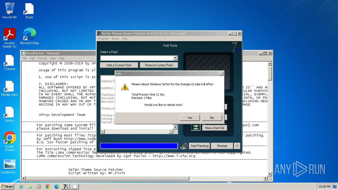The height and width of the screenshot is (190, 338).
Task: Click Menu Start Orb button
Action: tap(215, 128)
